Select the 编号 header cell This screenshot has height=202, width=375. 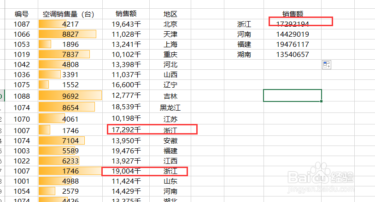tap(22, 14)
